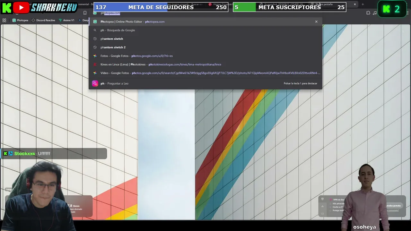
Task: Choose the 'ph - Preguntar a Leo' suggestion
Action: (205, 83)
